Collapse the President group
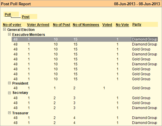162x126 pixels. (x=9, y=83)
